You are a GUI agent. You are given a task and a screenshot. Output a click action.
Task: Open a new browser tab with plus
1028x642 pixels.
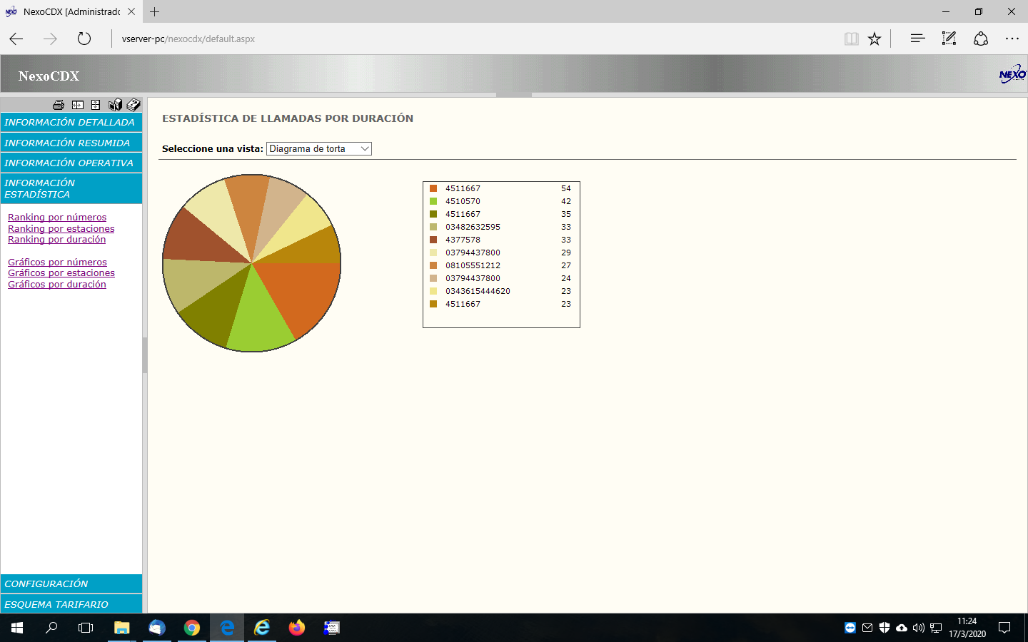(155, 11)
